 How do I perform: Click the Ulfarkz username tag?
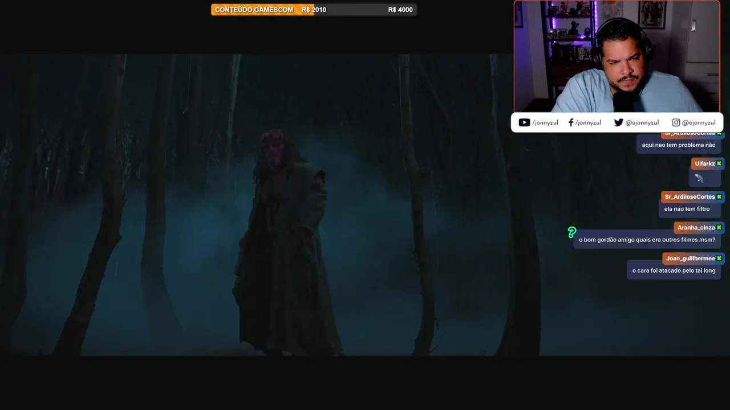pyautogui.click(x=708, y=163)
